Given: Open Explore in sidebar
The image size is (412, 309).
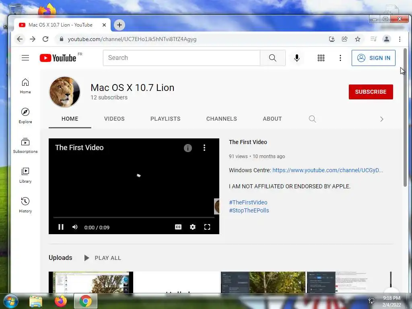Looking at the screenshot, I should [25, 115].
